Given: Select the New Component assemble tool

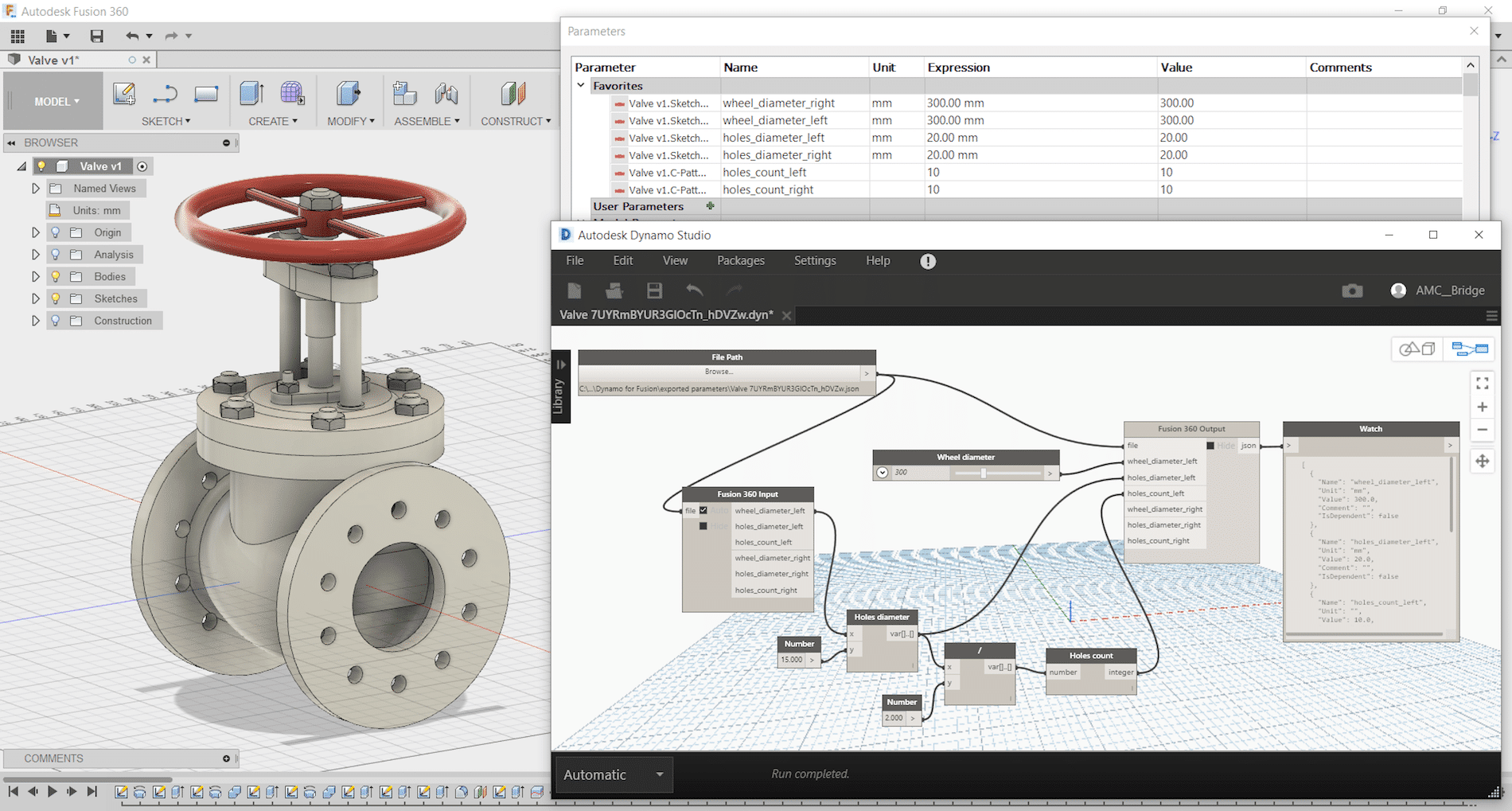Looking at the screenshot, I should (404, 93).
